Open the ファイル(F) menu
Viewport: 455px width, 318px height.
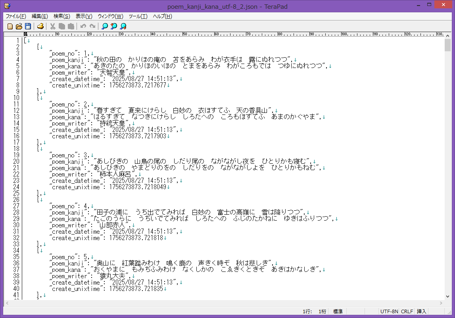(16, 16)
